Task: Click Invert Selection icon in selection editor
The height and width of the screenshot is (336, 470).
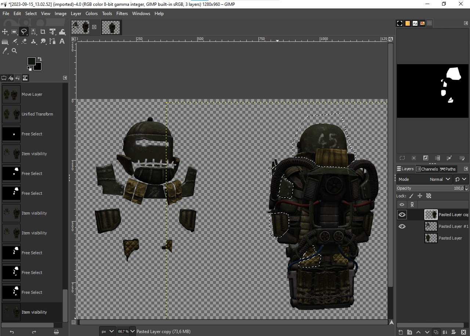Action: 426,158
